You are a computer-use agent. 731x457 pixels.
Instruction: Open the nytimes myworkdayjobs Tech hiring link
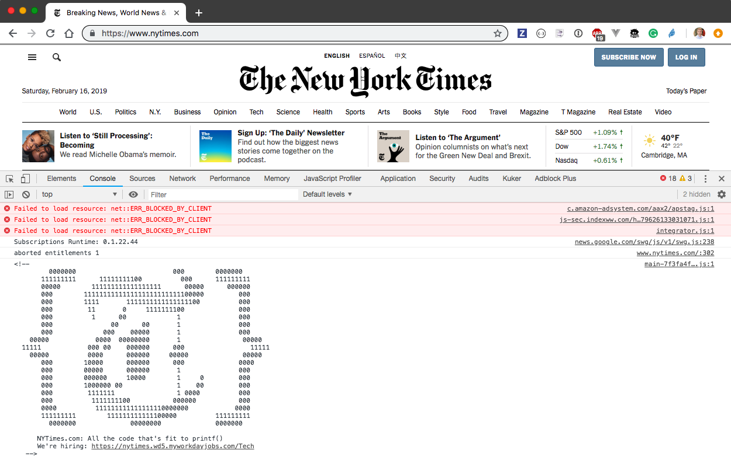coord(173,446)
